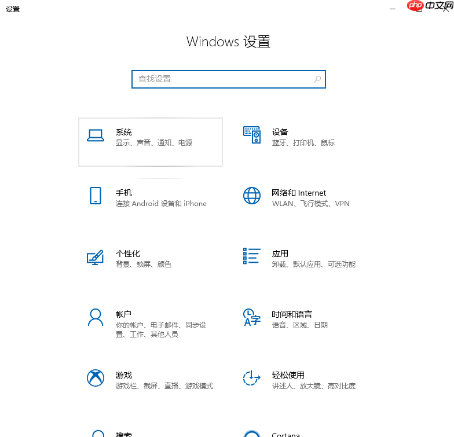
Task: Open the 系统 settings category
Action: click(x=151, y=142)
